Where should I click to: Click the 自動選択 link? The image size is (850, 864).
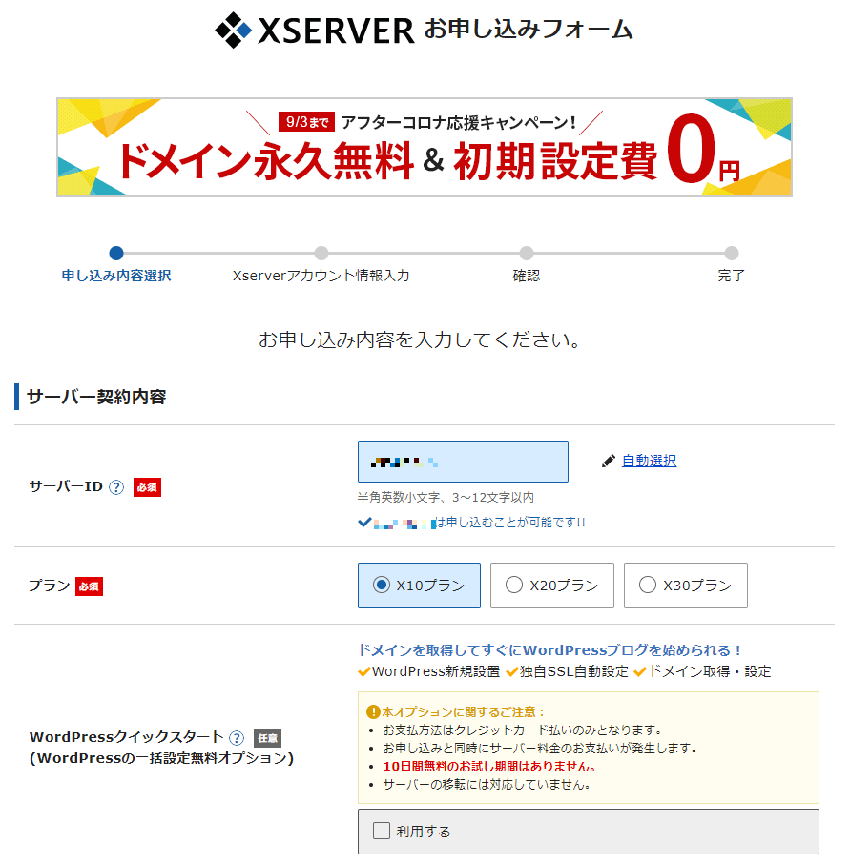pos(649,461)
